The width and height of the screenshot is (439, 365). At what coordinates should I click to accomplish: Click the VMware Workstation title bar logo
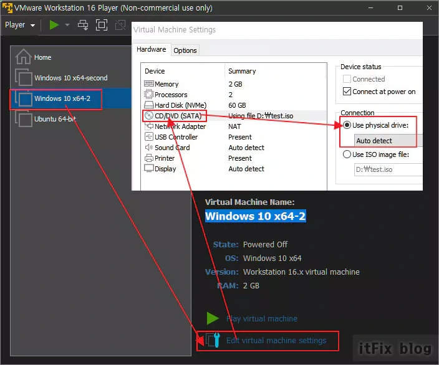tap(7, 7)
